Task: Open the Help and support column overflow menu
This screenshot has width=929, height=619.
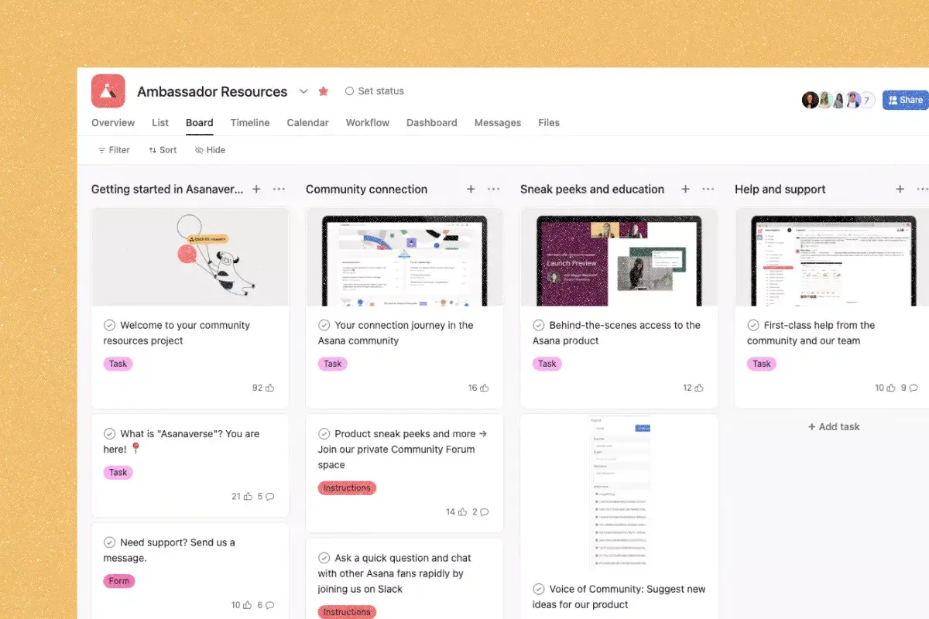Action: [x=923, y=188]
